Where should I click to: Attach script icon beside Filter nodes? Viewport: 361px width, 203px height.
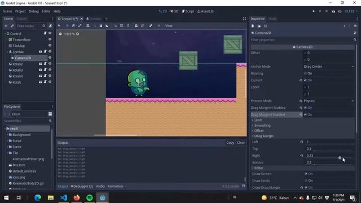50,26
